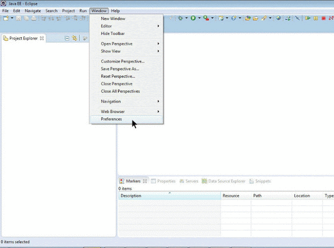334x248 pixels.
Task: Open the Navigate menu
Action: (x=32, y=11)
